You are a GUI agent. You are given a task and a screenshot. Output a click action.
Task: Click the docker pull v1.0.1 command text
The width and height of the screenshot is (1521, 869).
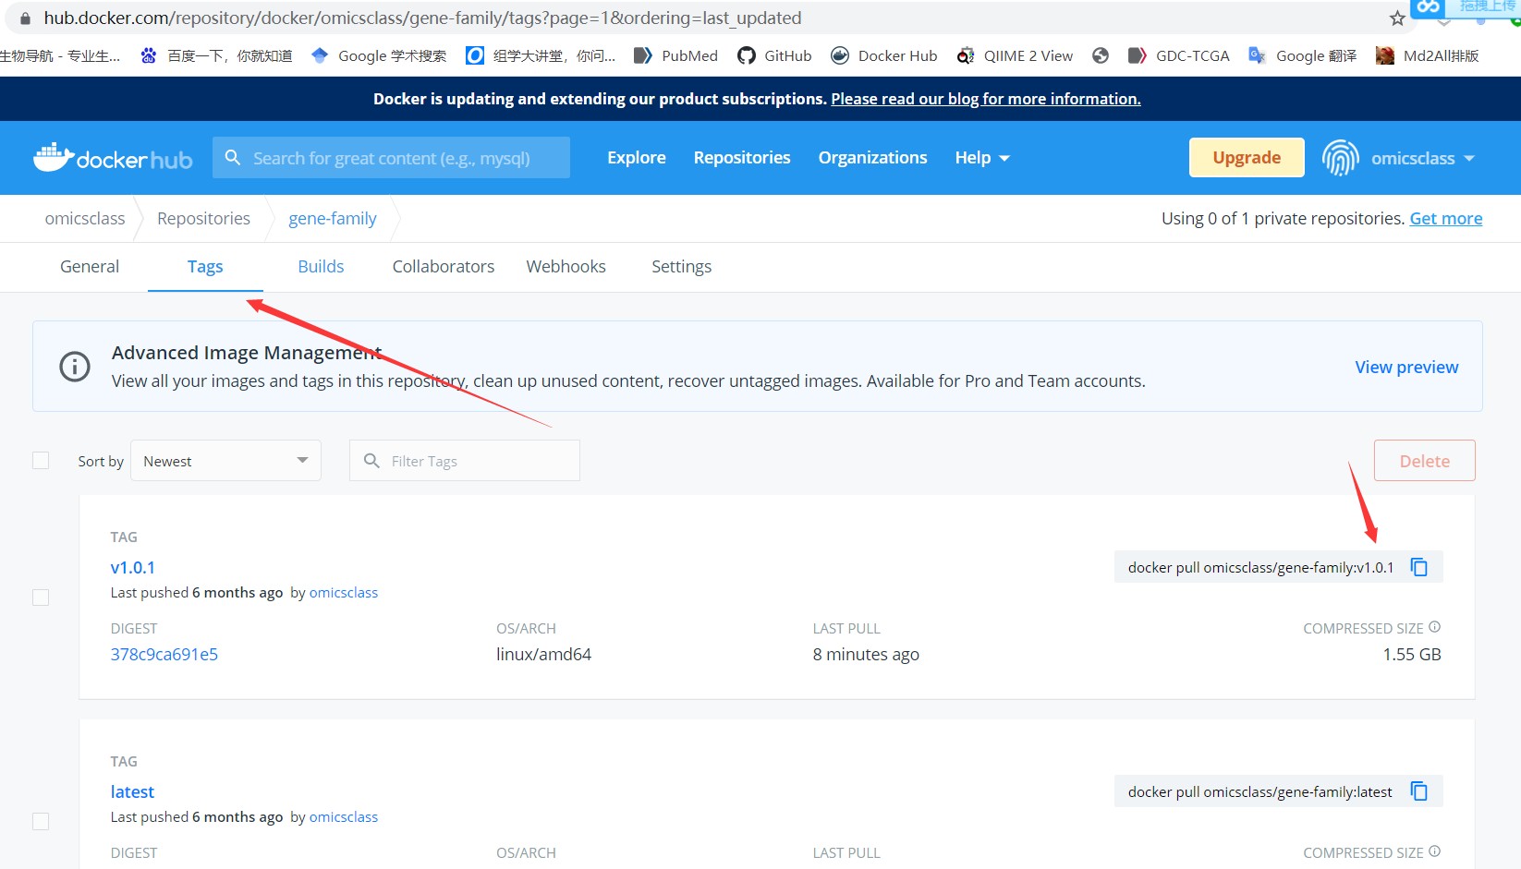(1260, 567)
